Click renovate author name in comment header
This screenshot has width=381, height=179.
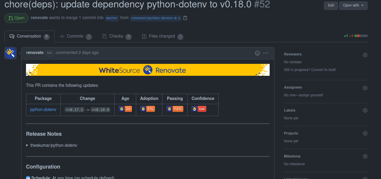[35, 53]
